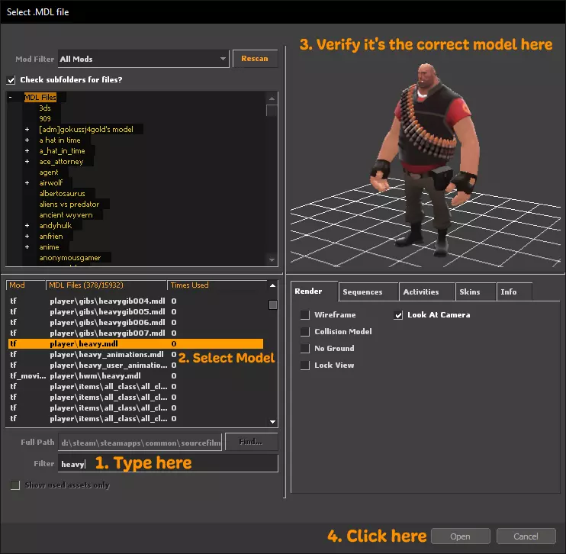This screenshot has width=566, height=554.
Task: Switch to the Sequences tab
Action: [x=362, y=291]
